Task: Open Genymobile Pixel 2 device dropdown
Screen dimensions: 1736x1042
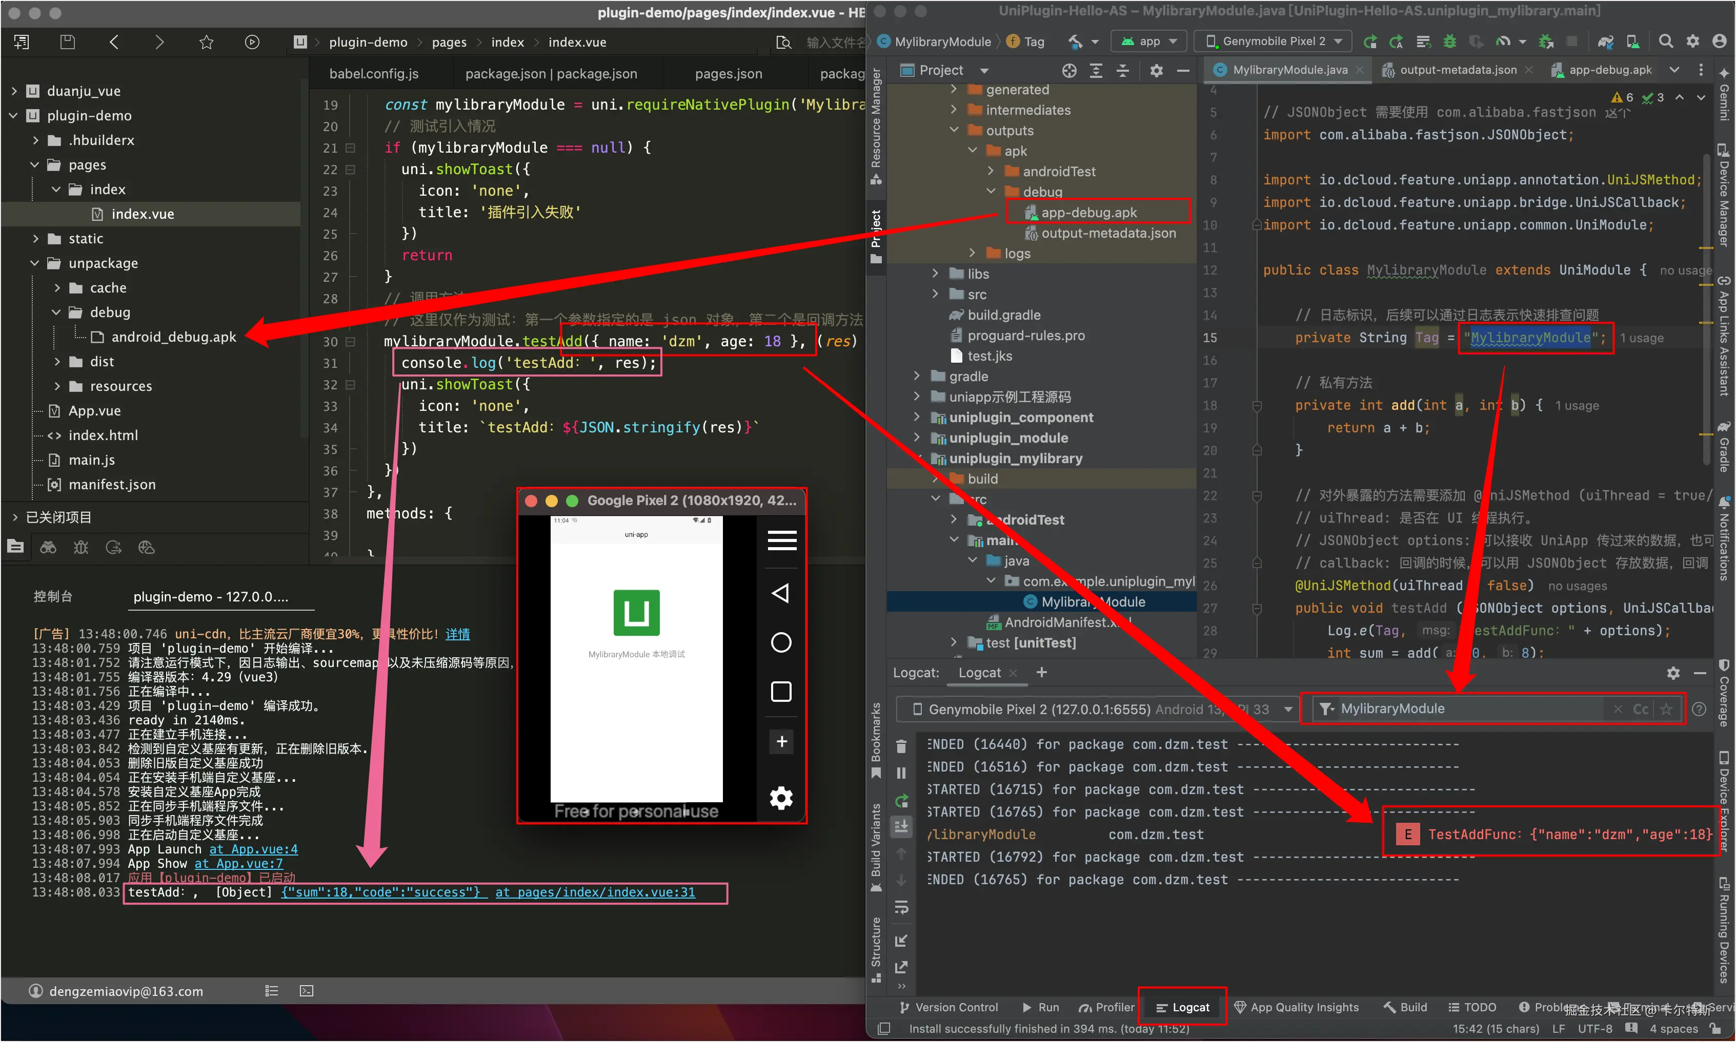Action: 1273,41
